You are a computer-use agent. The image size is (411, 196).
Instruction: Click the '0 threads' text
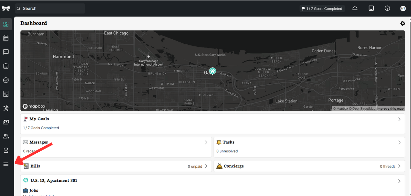pyautogui.click(x=388, y=167)
